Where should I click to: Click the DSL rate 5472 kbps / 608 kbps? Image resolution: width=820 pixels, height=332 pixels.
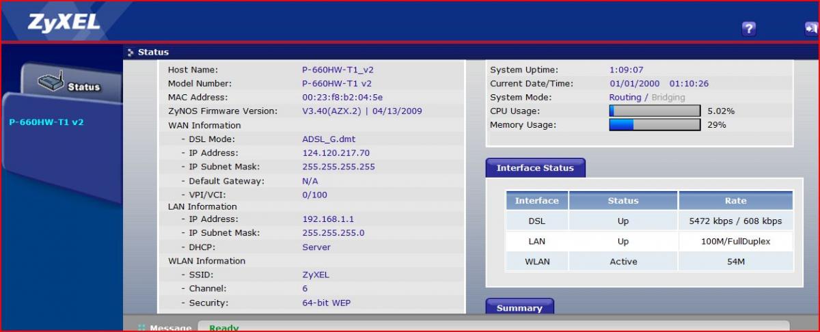tap(736, 221)
